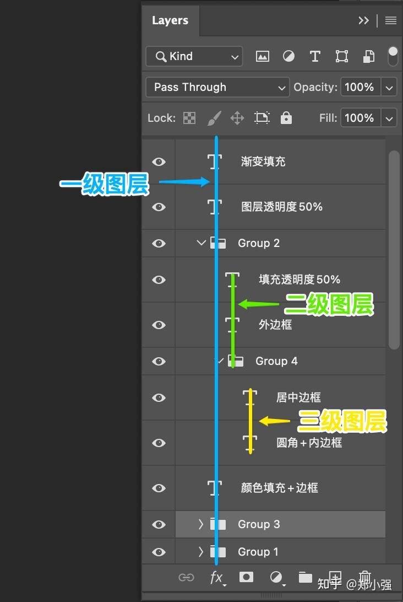Open the Opacity slider

[x=389, y=87]
